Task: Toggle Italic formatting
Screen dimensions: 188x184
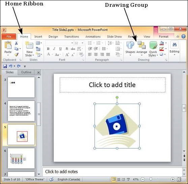Action: 54,49
